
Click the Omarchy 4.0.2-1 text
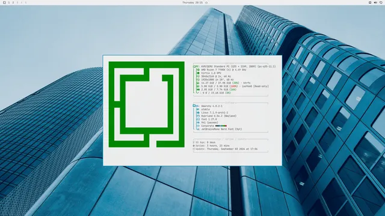pos(212,106)
